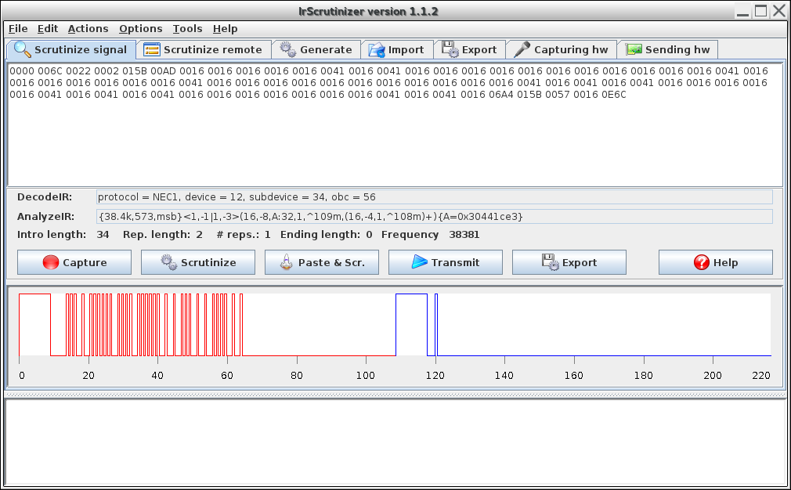This screenshot has height=490, width=791.
Task: Switch to the Sending hw tab
Action: tap(668, 49)
